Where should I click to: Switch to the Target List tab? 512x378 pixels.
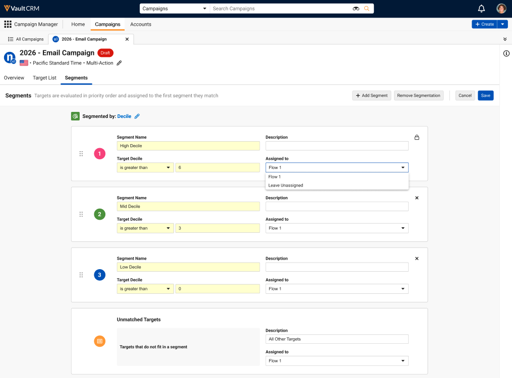click(x=44, y=78)
